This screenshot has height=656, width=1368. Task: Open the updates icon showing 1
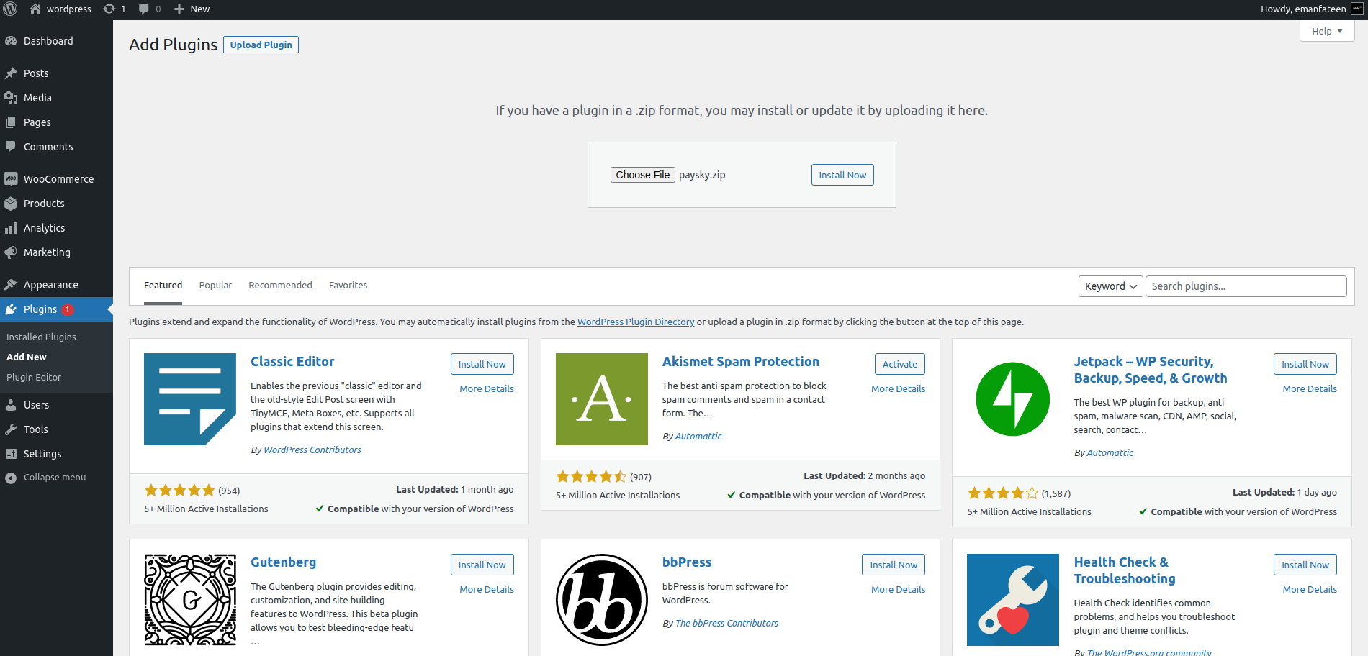pyautogui.click(x=109, y=9)
